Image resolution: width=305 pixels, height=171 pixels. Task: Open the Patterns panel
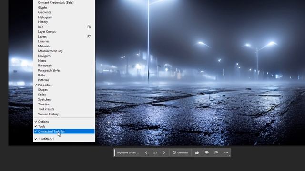64,80
